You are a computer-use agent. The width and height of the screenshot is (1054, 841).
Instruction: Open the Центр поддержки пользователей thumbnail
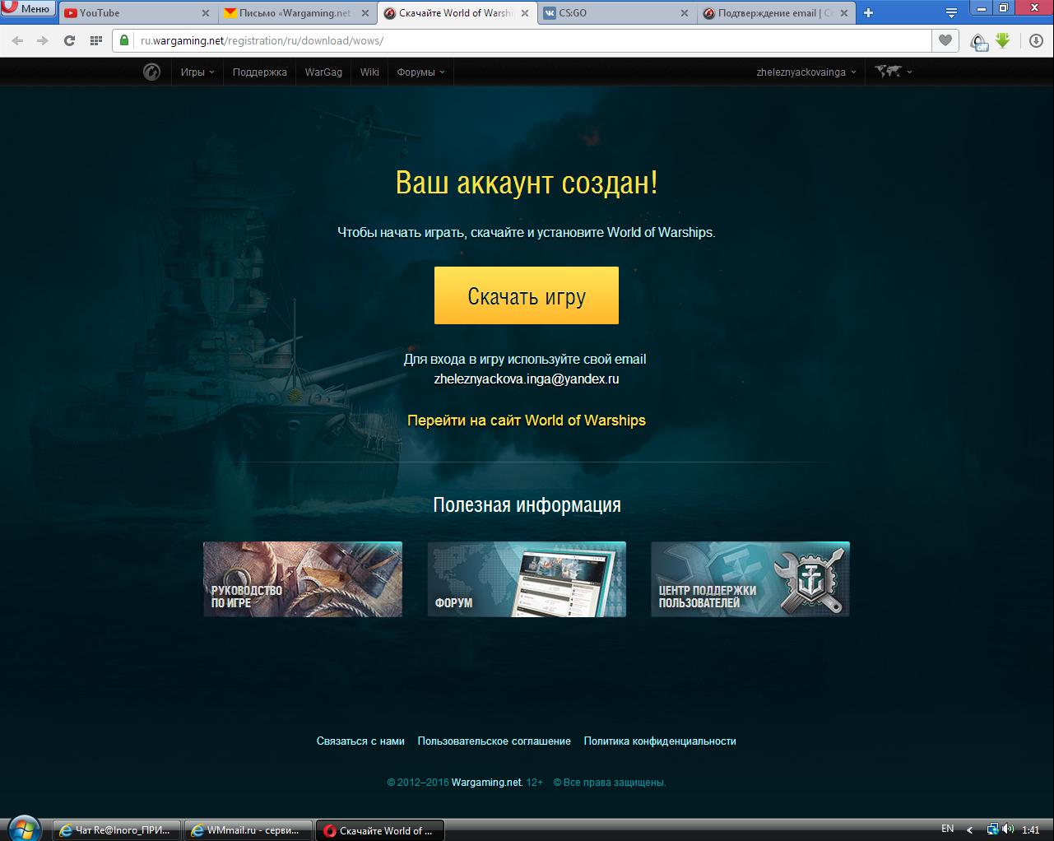(750, 579)
